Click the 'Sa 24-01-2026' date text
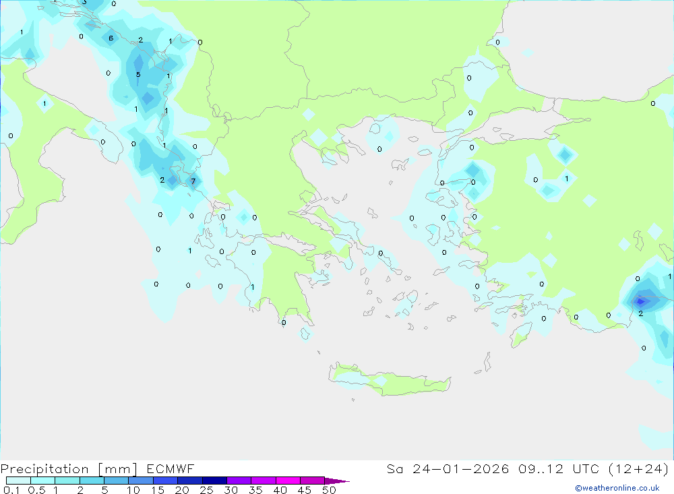Viewport: 674px width, 494px height. tap(448, 468)
